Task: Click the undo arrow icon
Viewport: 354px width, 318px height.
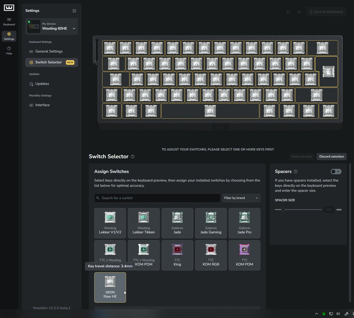Action: point(288,12)
